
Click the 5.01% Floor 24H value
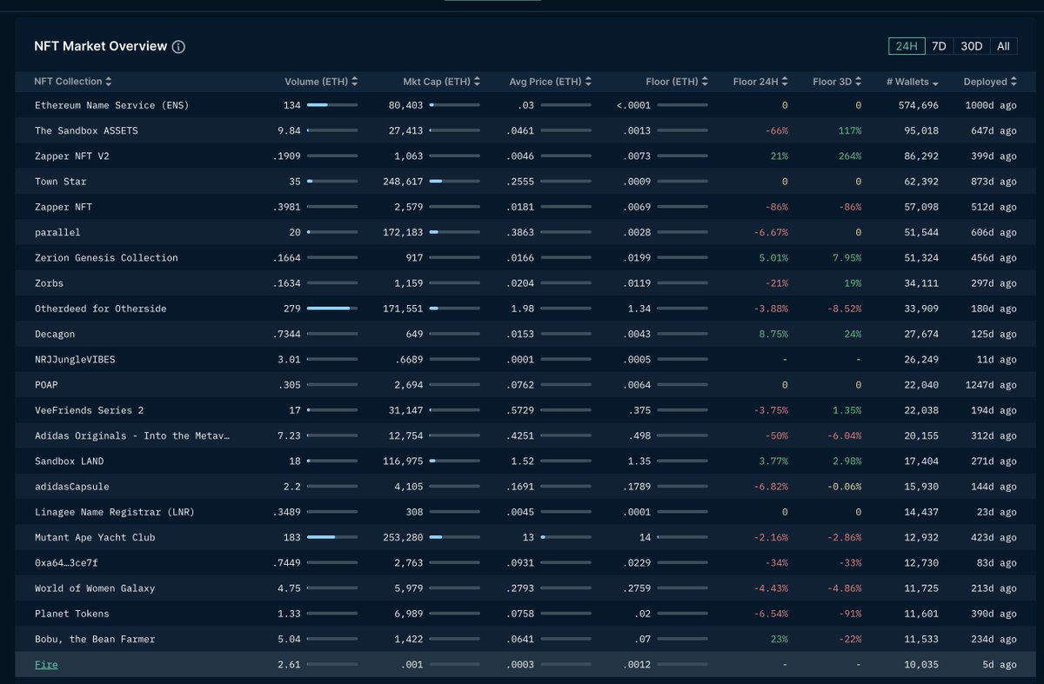point(773,257)
